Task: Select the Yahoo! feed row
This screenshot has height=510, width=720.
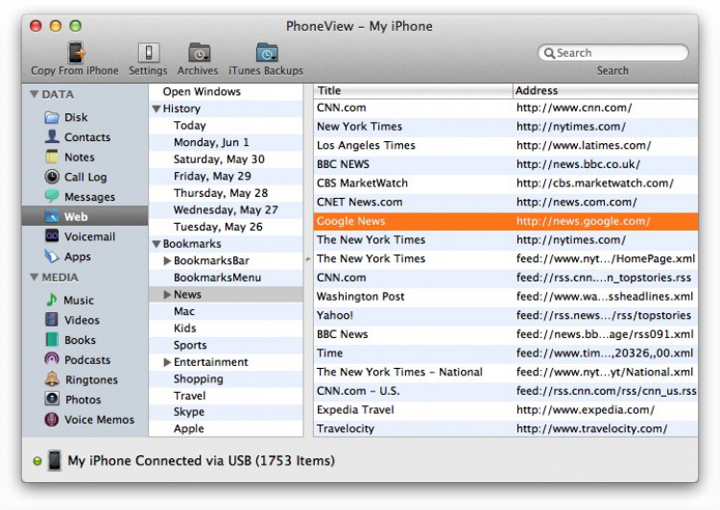Action: pyautogui.click(x=506, y=315)
